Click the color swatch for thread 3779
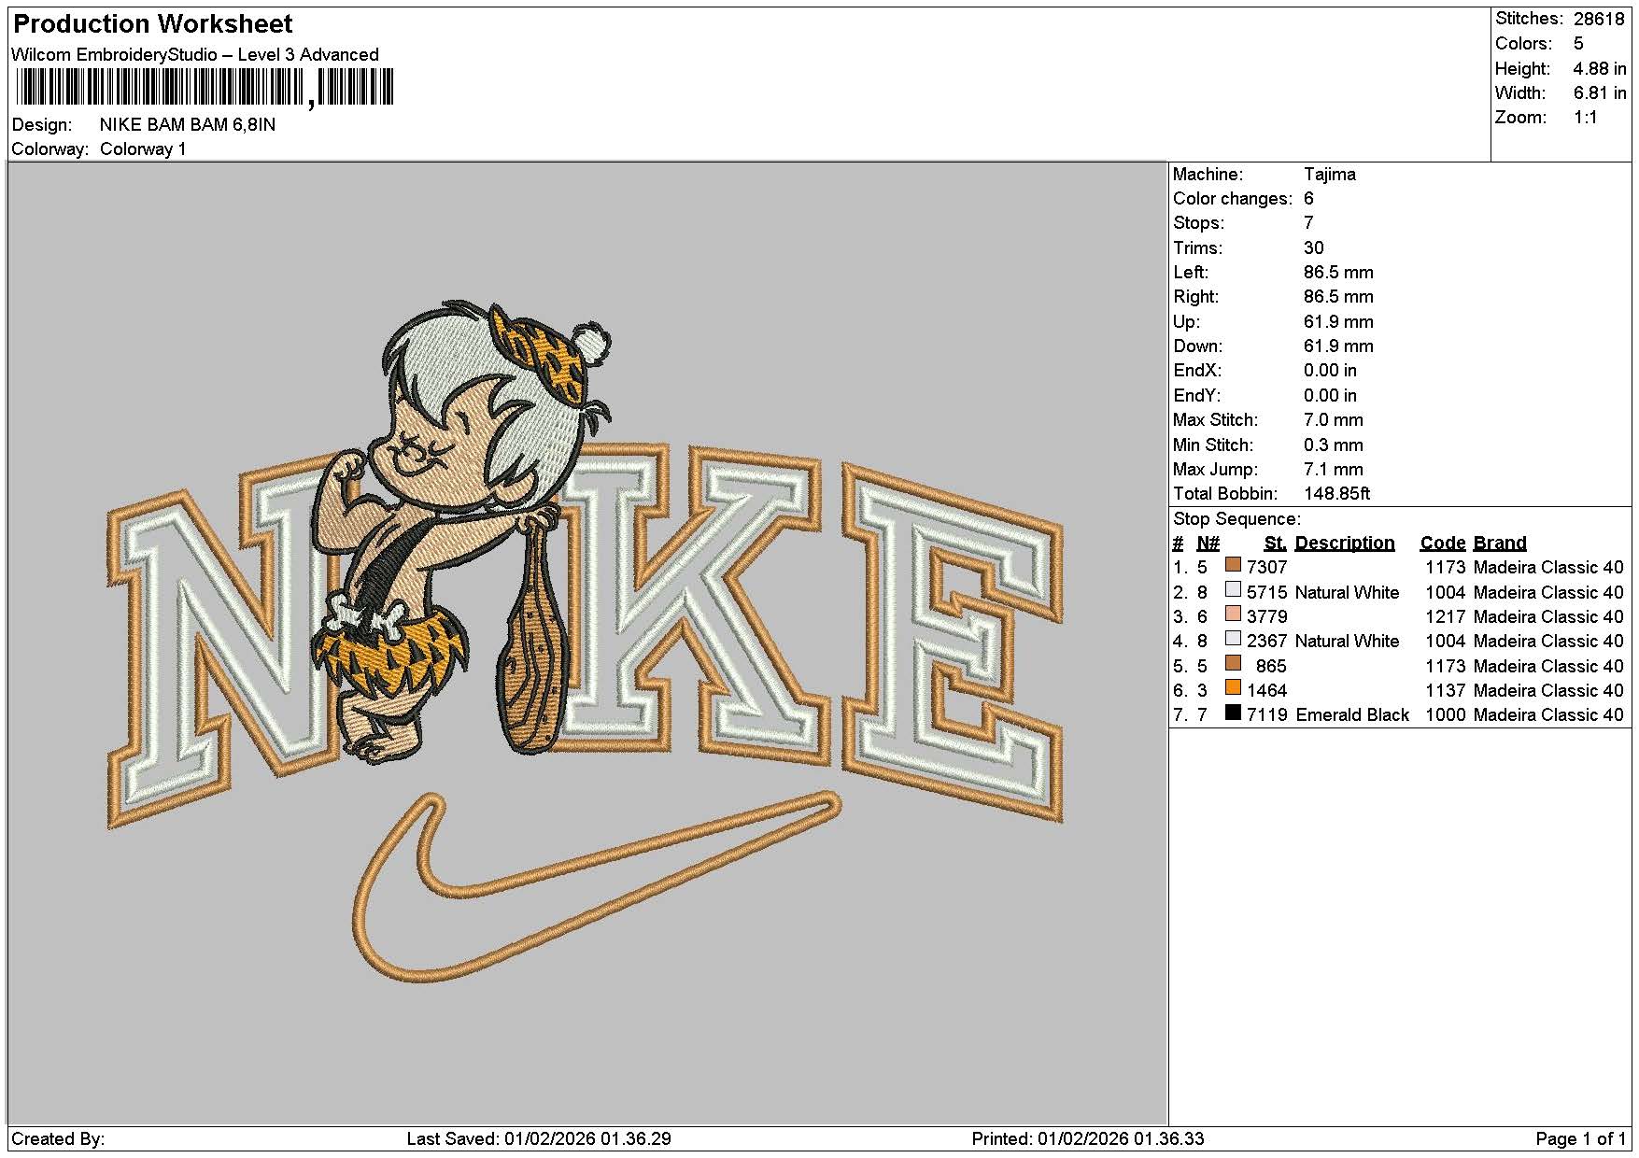The height and width of the screenshot is (1158, 1639). [1233, 614]
